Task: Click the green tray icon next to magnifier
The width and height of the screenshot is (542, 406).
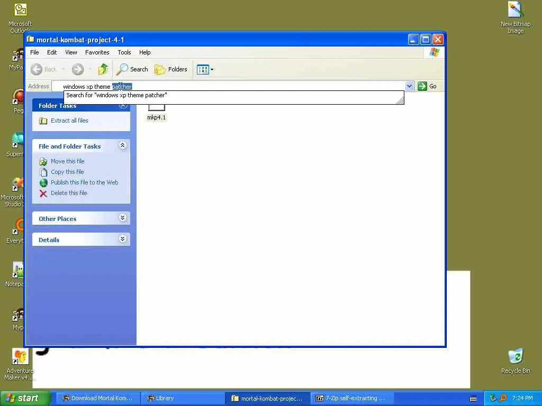Action: tap(493, 399)
